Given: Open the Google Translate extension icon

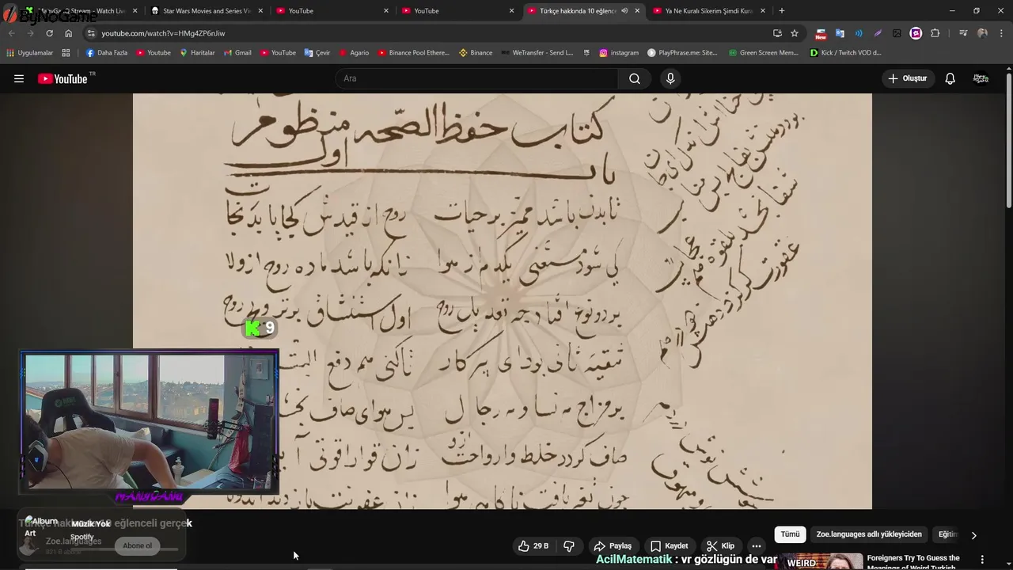Looking at the screenshot, I should (840, 33).
